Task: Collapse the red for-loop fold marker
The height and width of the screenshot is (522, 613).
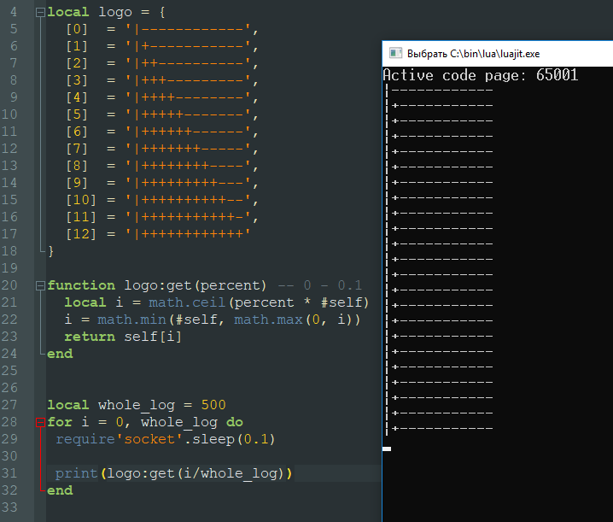Action: [40, 422]
